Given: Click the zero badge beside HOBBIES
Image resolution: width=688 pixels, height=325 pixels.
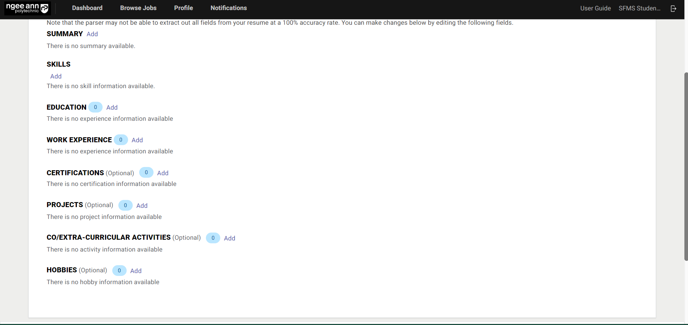Looking at the screenshot, I should click(x=119, y=270).
